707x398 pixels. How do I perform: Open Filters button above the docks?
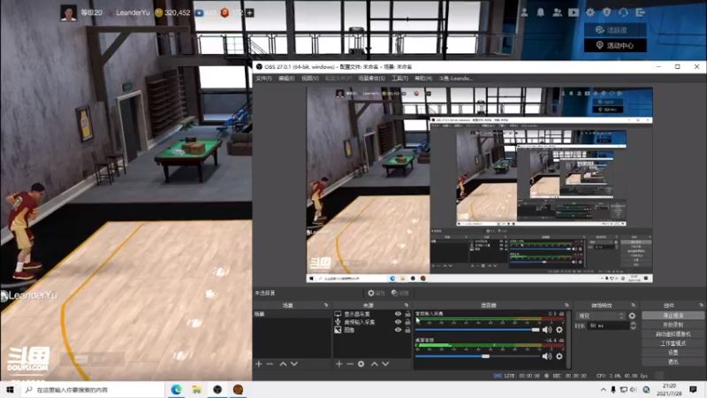click(x=400, y=294)
